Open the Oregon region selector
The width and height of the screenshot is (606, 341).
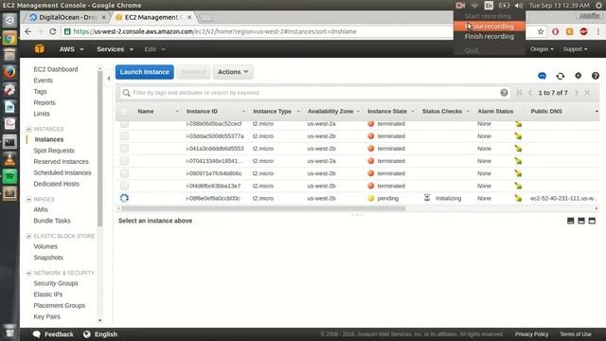pyautogui.click(x=542, y=49)
